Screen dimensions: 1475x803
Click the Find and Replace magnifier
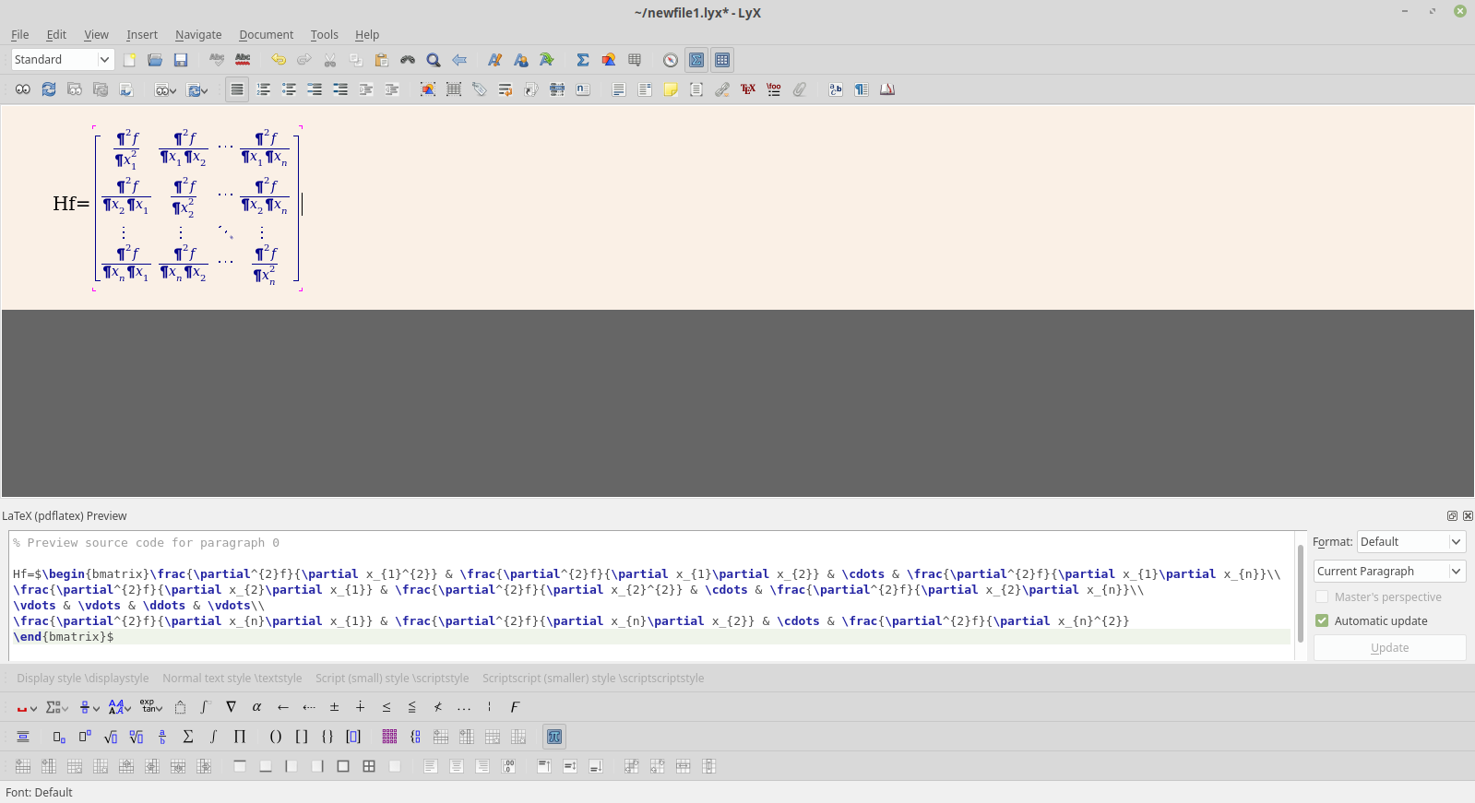(x=434, y=60)
